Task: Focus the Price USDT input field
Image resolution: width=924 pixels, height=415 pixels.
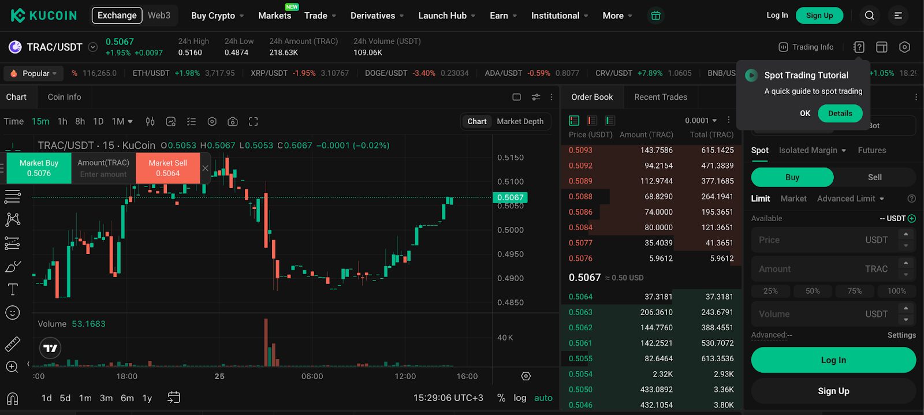Action: coord(833,240)
